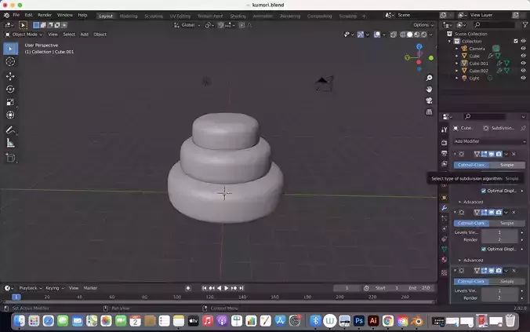Open the Particles properties tab
The width and height of the screenshot is (530, 332).
tap(444, 218)
